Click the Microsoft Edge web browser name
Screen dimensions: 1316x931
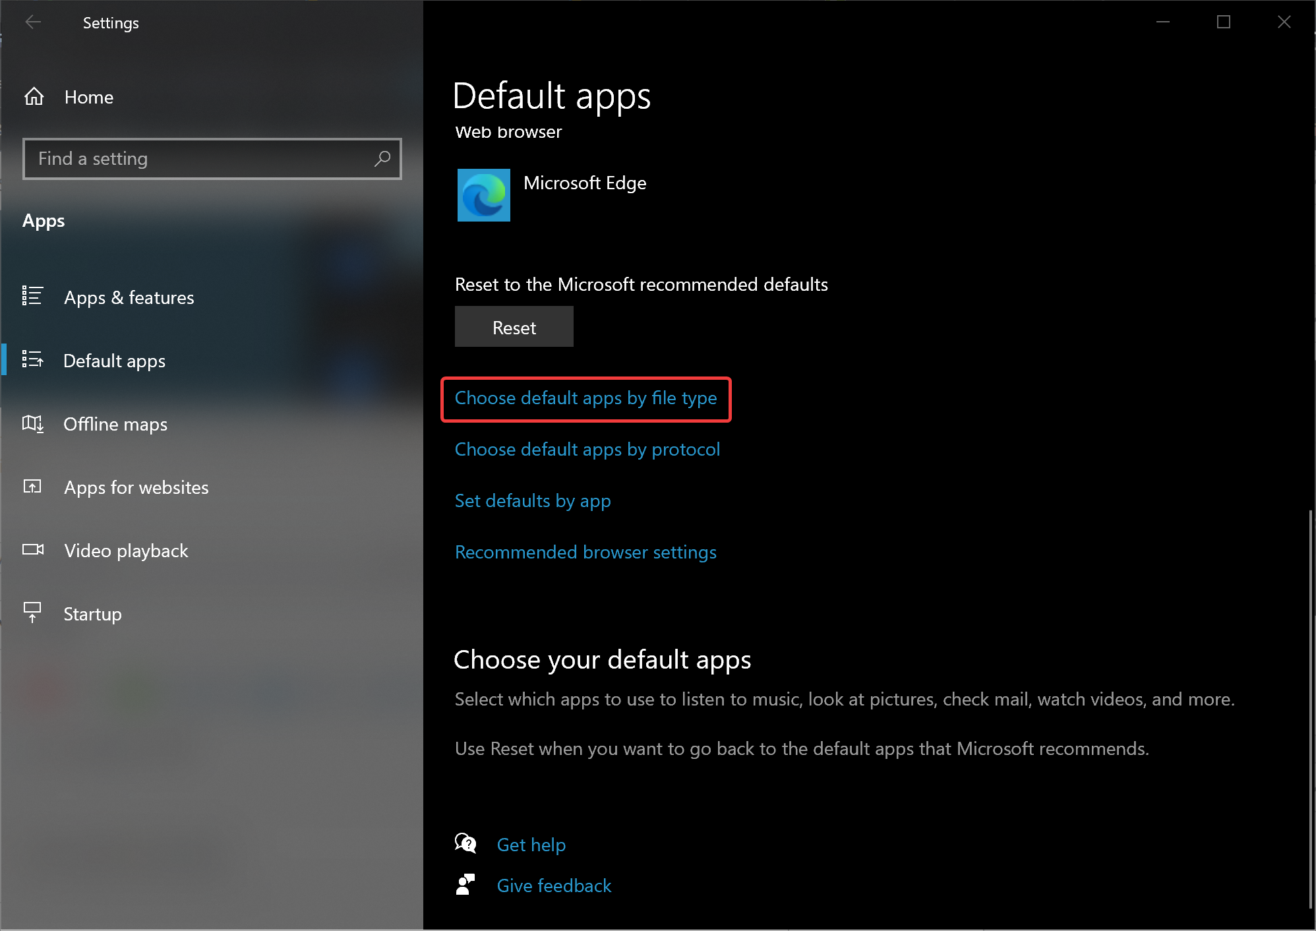(x=585, y=183)
